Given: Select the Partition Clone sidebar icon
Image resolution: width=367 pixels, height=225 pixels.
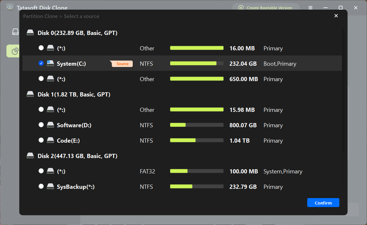Looking at the screenshot, I should [x=15, y=51].
